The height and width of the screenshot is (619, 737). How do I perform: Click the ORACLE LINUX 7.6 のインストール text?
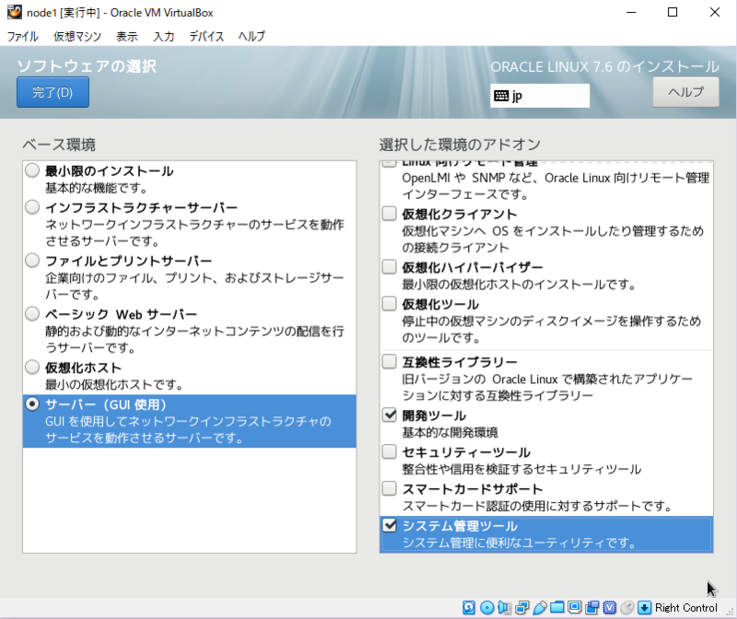click(x=604, y=66)
